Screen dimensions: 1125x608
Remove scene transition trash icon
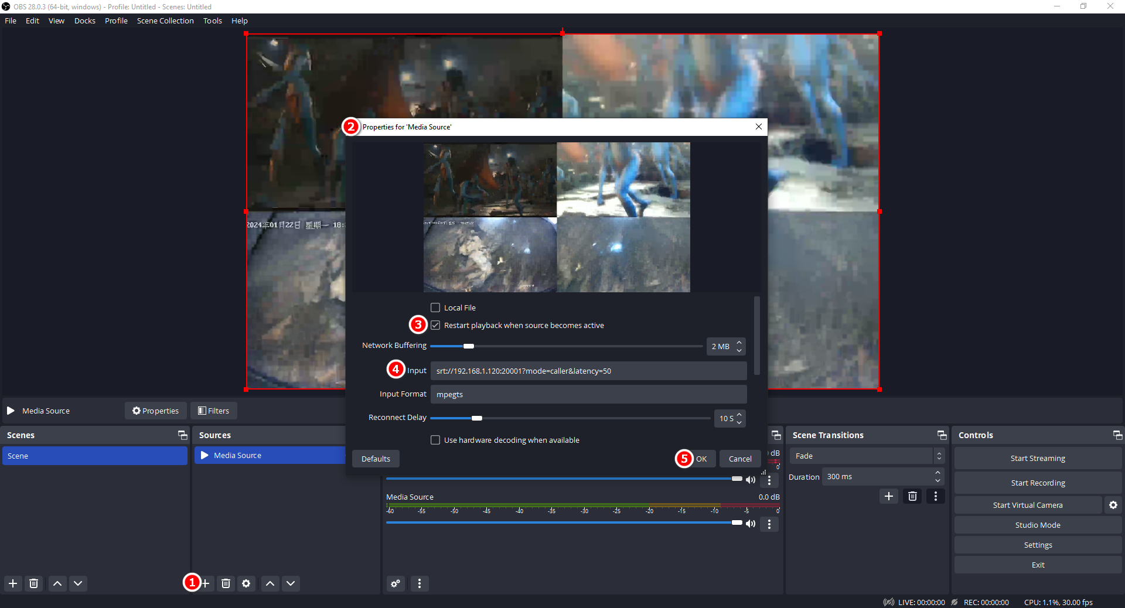pyautogui.click(x=912, y=496)
